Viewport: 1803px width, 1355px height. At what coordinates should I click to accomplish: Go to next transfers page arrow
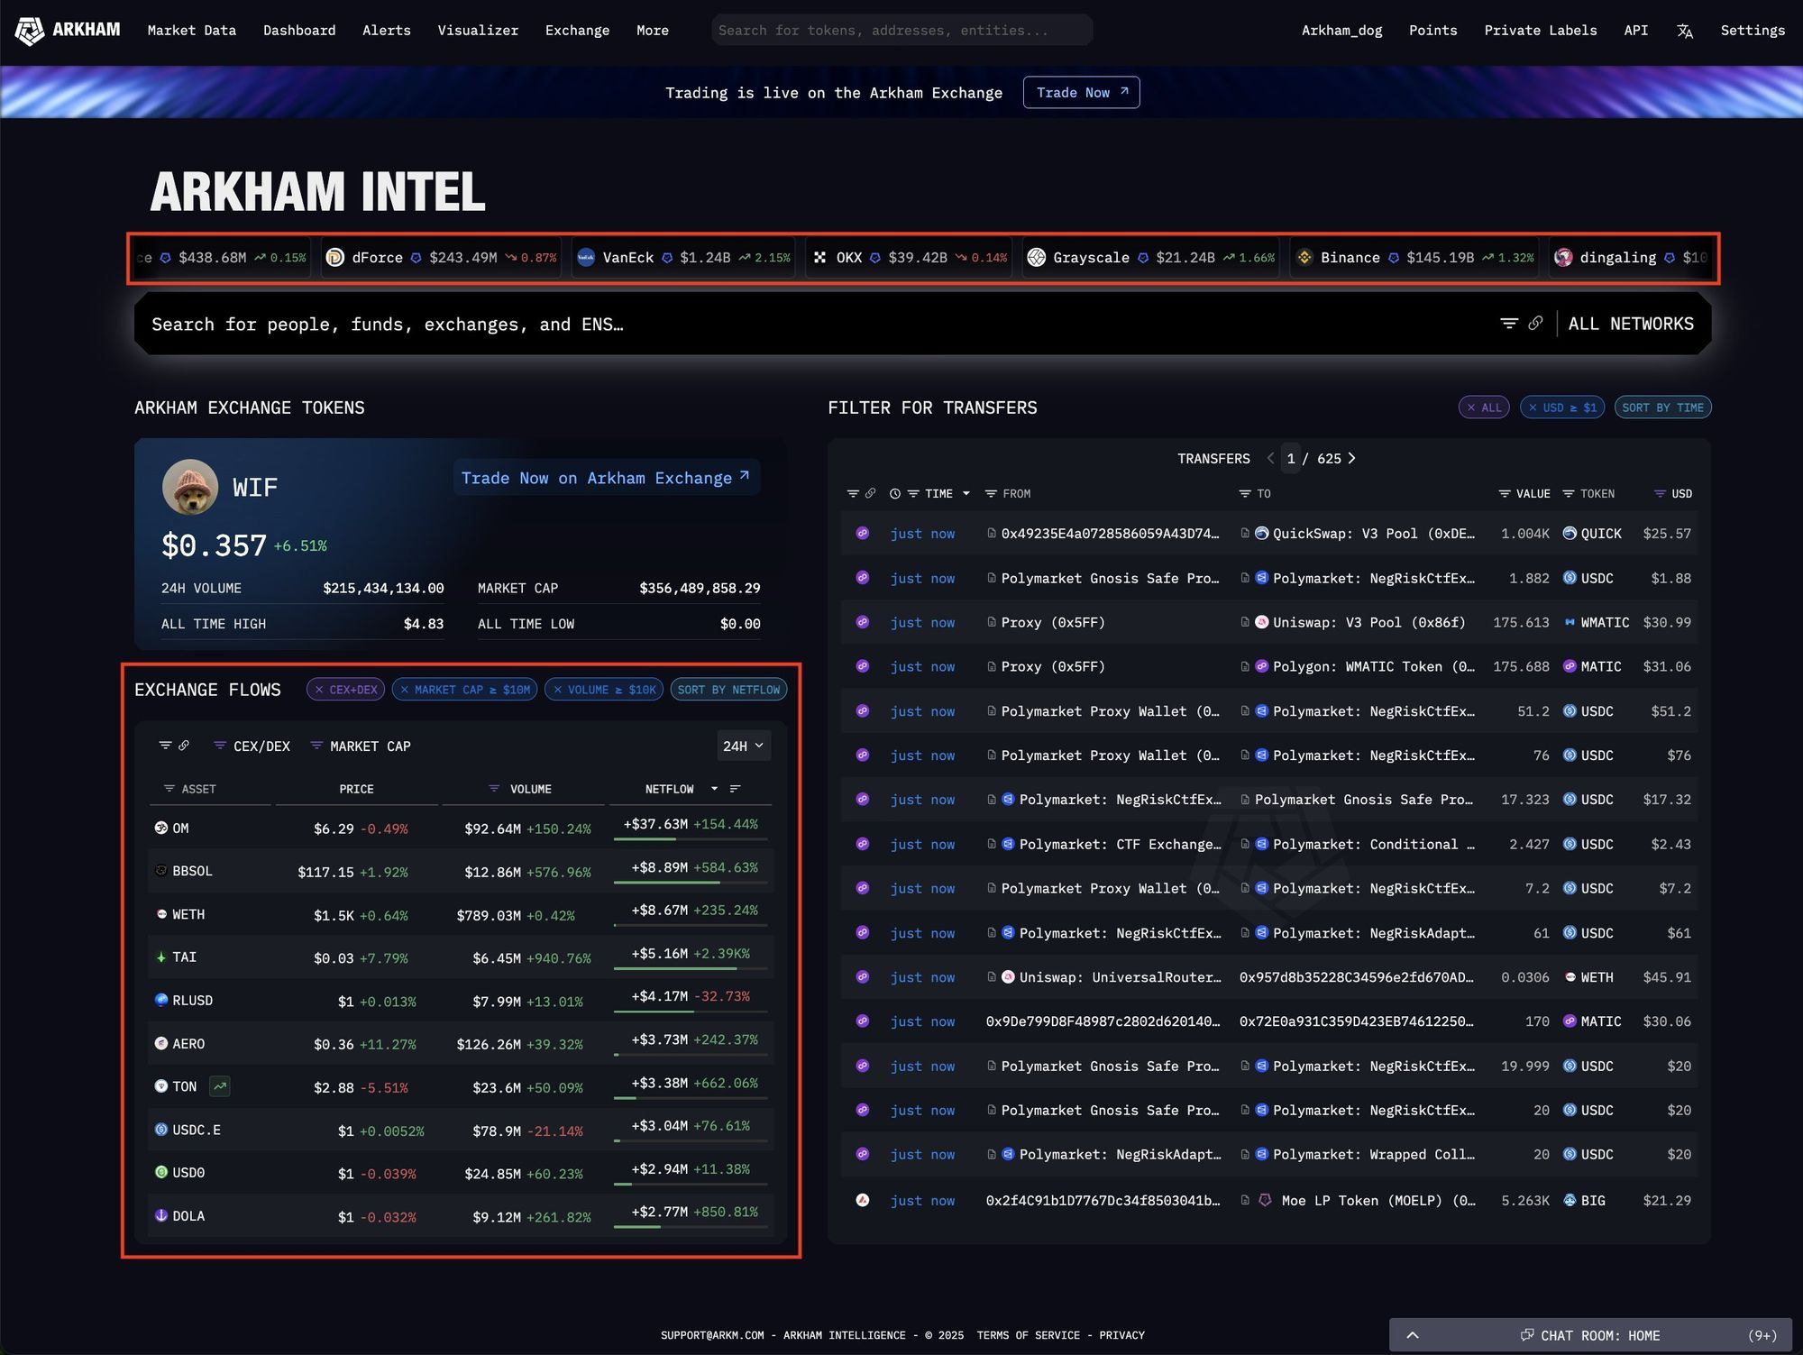coord(1351,458)
